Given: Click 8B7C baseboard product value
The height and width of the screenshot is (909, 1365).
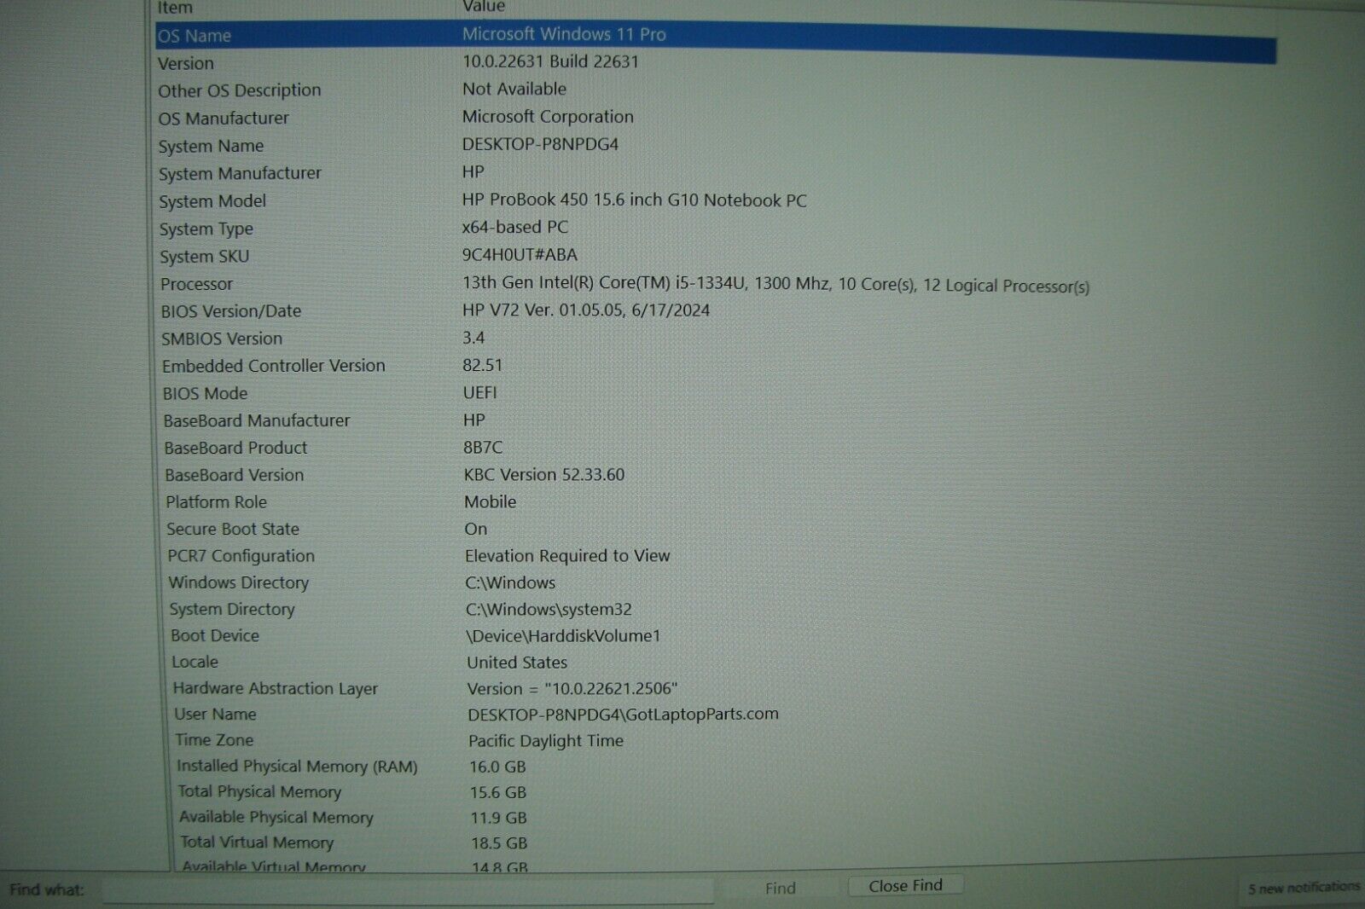Looking at the screenshot, I should coord(483,447).
